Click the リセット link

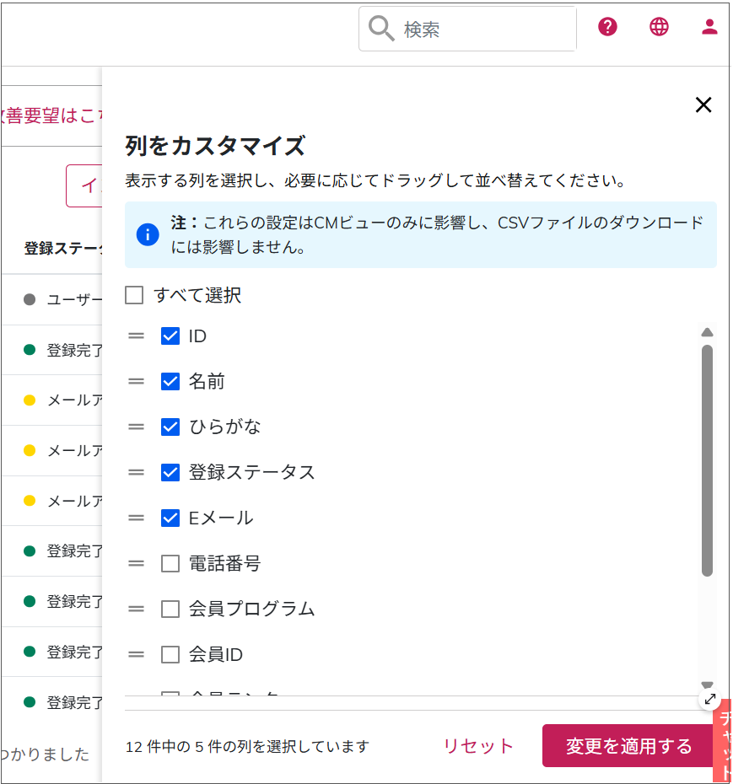[x=478, y=746]
